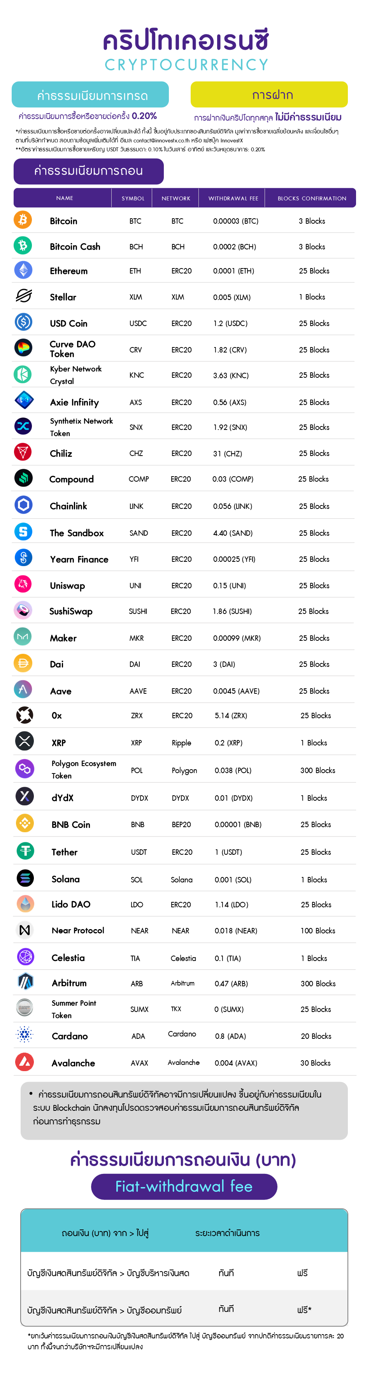Click the BNB Coin icon
The height and width of the screenshot is (1382, 372).
25,823
